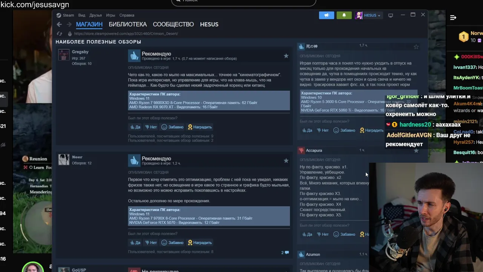
Task: Click the store URL address field
Action: coord(126,34)
